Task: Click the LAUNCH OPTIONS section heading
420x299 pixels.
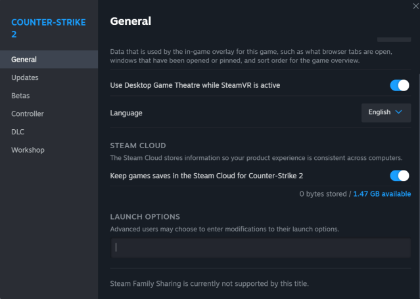Action: [x=145, y=216]
